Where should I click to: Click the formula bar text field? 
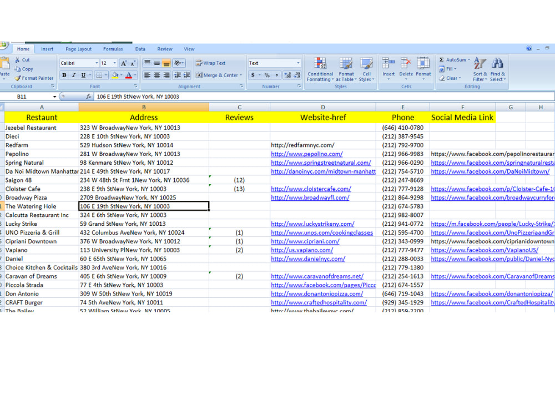click(x=324, y=97)
